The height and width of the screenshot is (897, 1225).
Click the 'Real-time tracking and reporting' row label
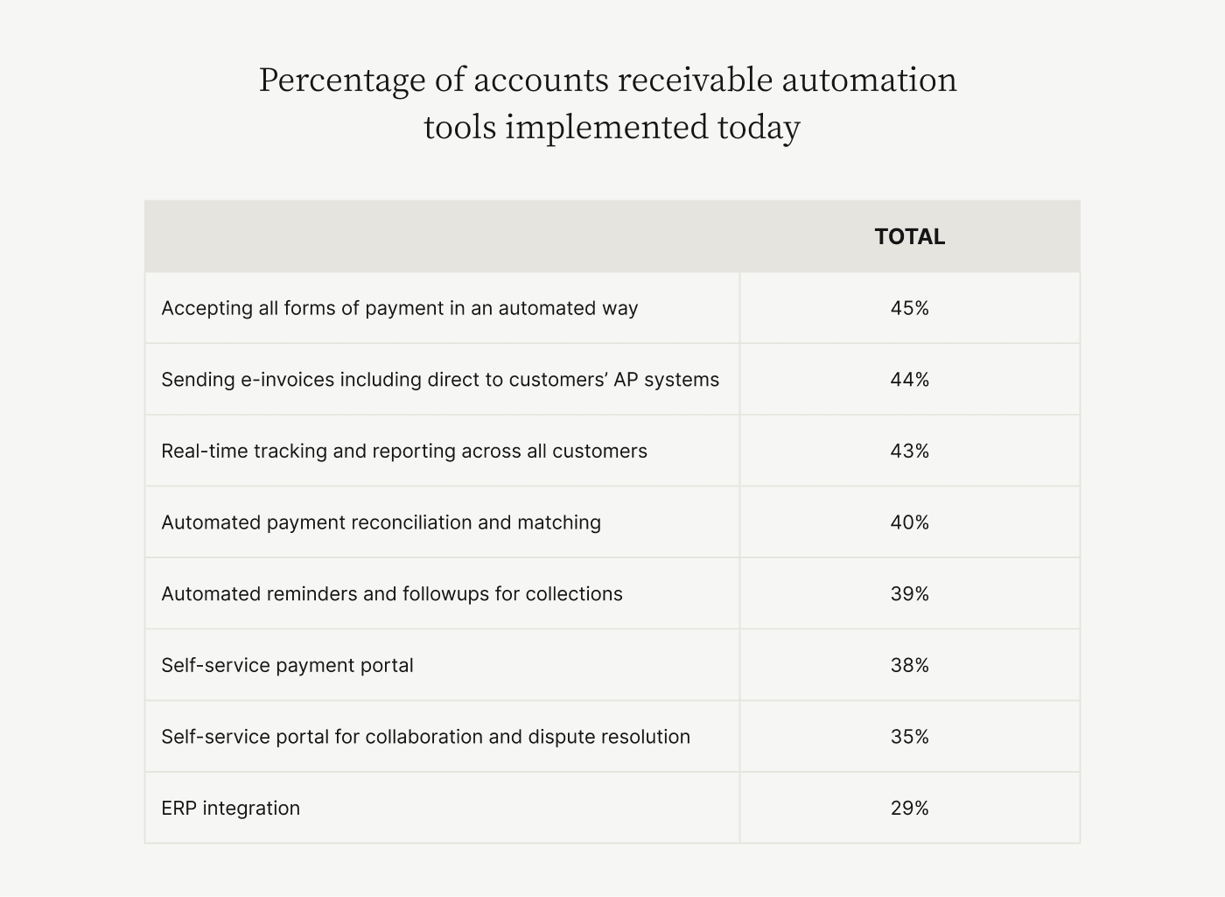[x=404, y=452]
